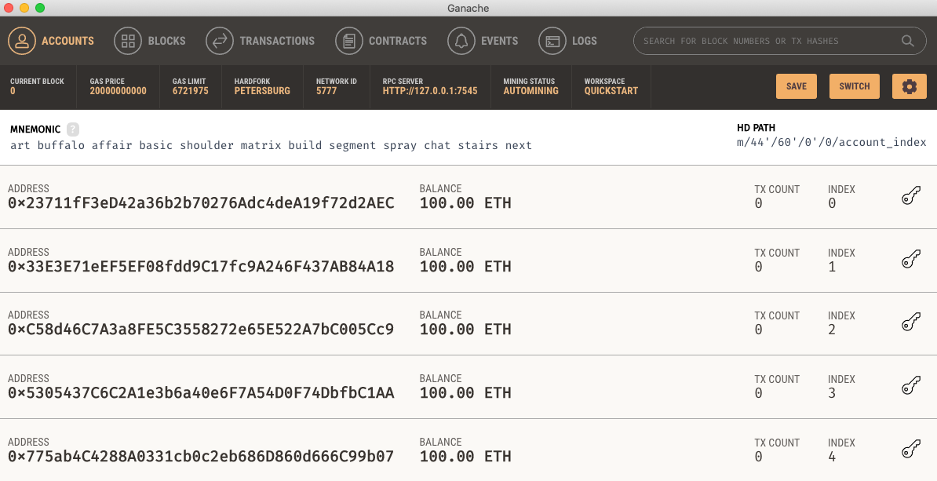Show private key for account index 0
Screen dimensions: 937x481
(911, 196)
